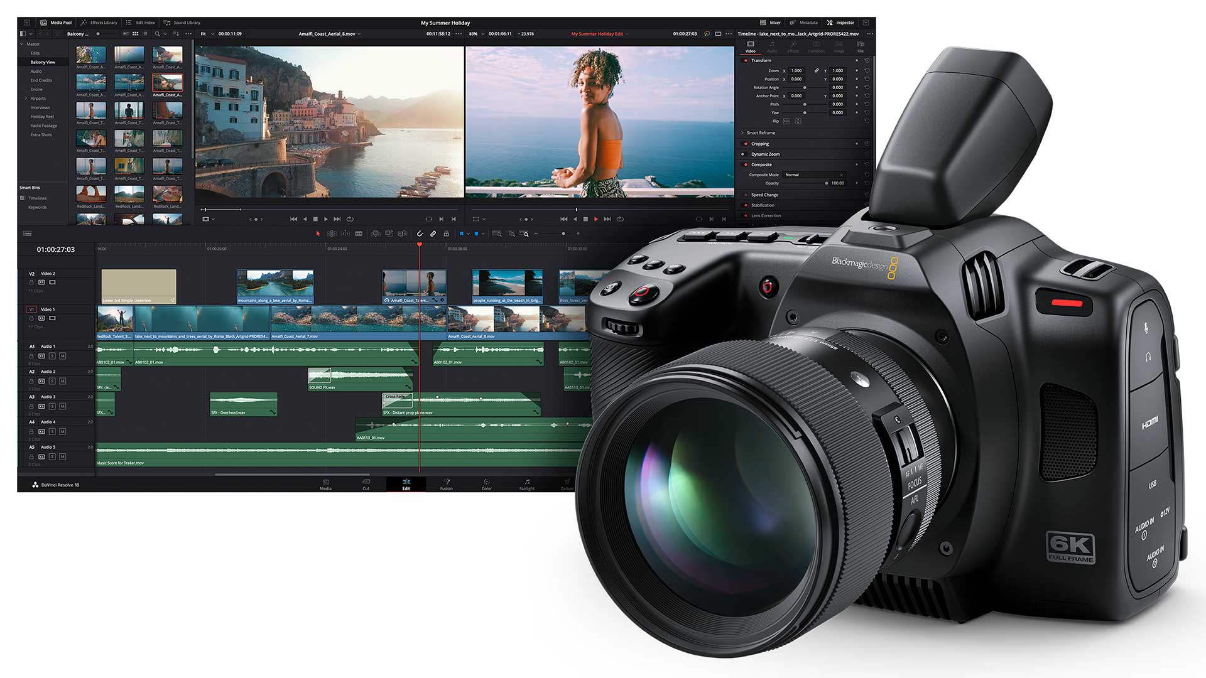Go to the Media page
The width and height of the screenshot is (1206, 678).
[325, 485]
